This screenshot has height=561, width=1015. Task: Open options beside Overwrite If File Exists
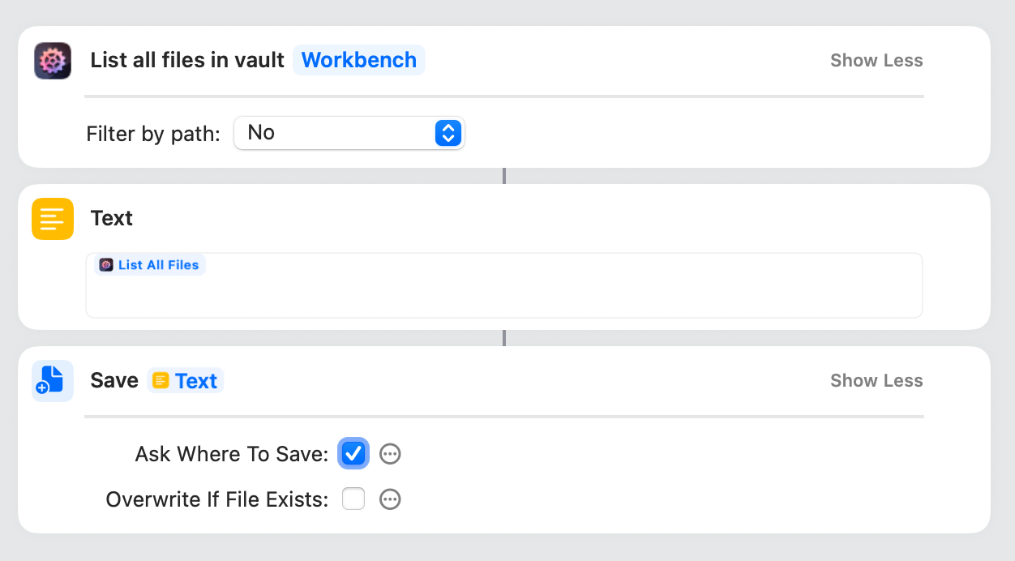(390, 499)
